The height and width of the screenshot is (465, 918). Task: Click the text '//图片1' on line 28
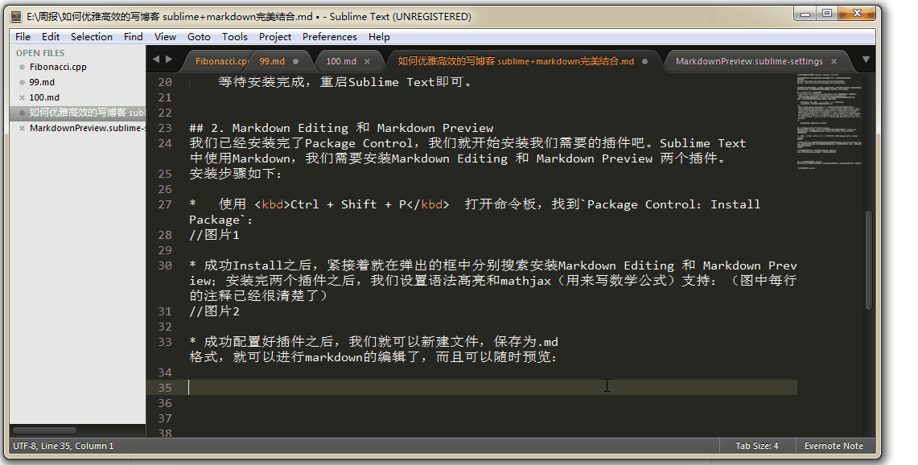coord(214,235)
